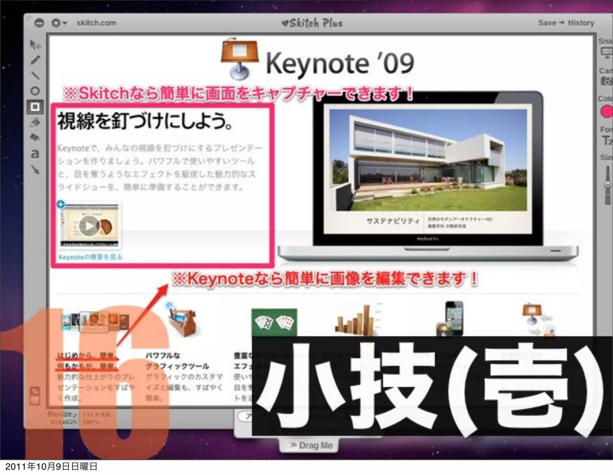
Task: Select the Text 'a' tool
Action: point(35,154)
